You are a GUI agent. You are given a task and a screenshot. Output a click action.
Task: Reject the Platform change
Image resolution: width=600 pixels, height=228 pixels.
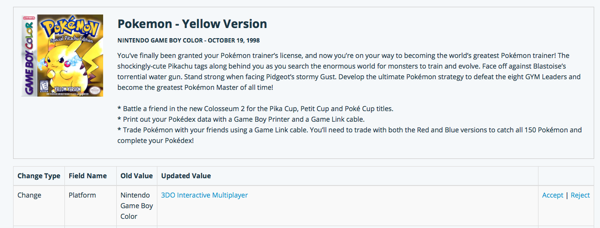click(x=580, y=195)
